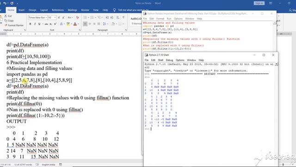This screenshot has width=296, height=167.
Task: Open the Change Case dropdown
Action: coord(70,18)
